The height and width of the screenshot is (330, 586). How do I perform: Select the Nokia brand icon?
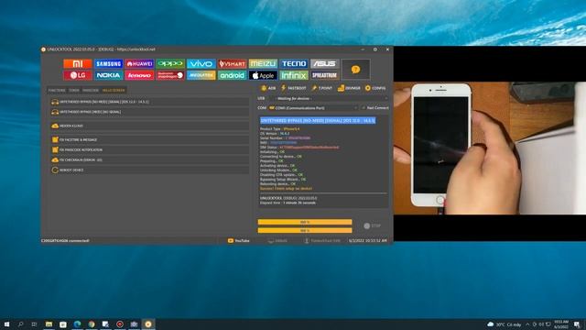[x=108, y=75]
